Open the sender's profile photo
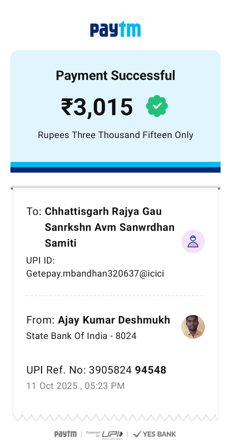Image resolution: width=231 pixels, height=445 pixels. pyautogui.click(x=193, y=327)
